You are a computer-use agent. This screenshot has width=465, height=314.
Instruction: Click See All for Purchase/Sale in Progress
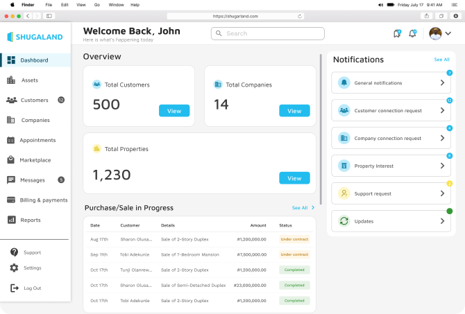(303, 208)
